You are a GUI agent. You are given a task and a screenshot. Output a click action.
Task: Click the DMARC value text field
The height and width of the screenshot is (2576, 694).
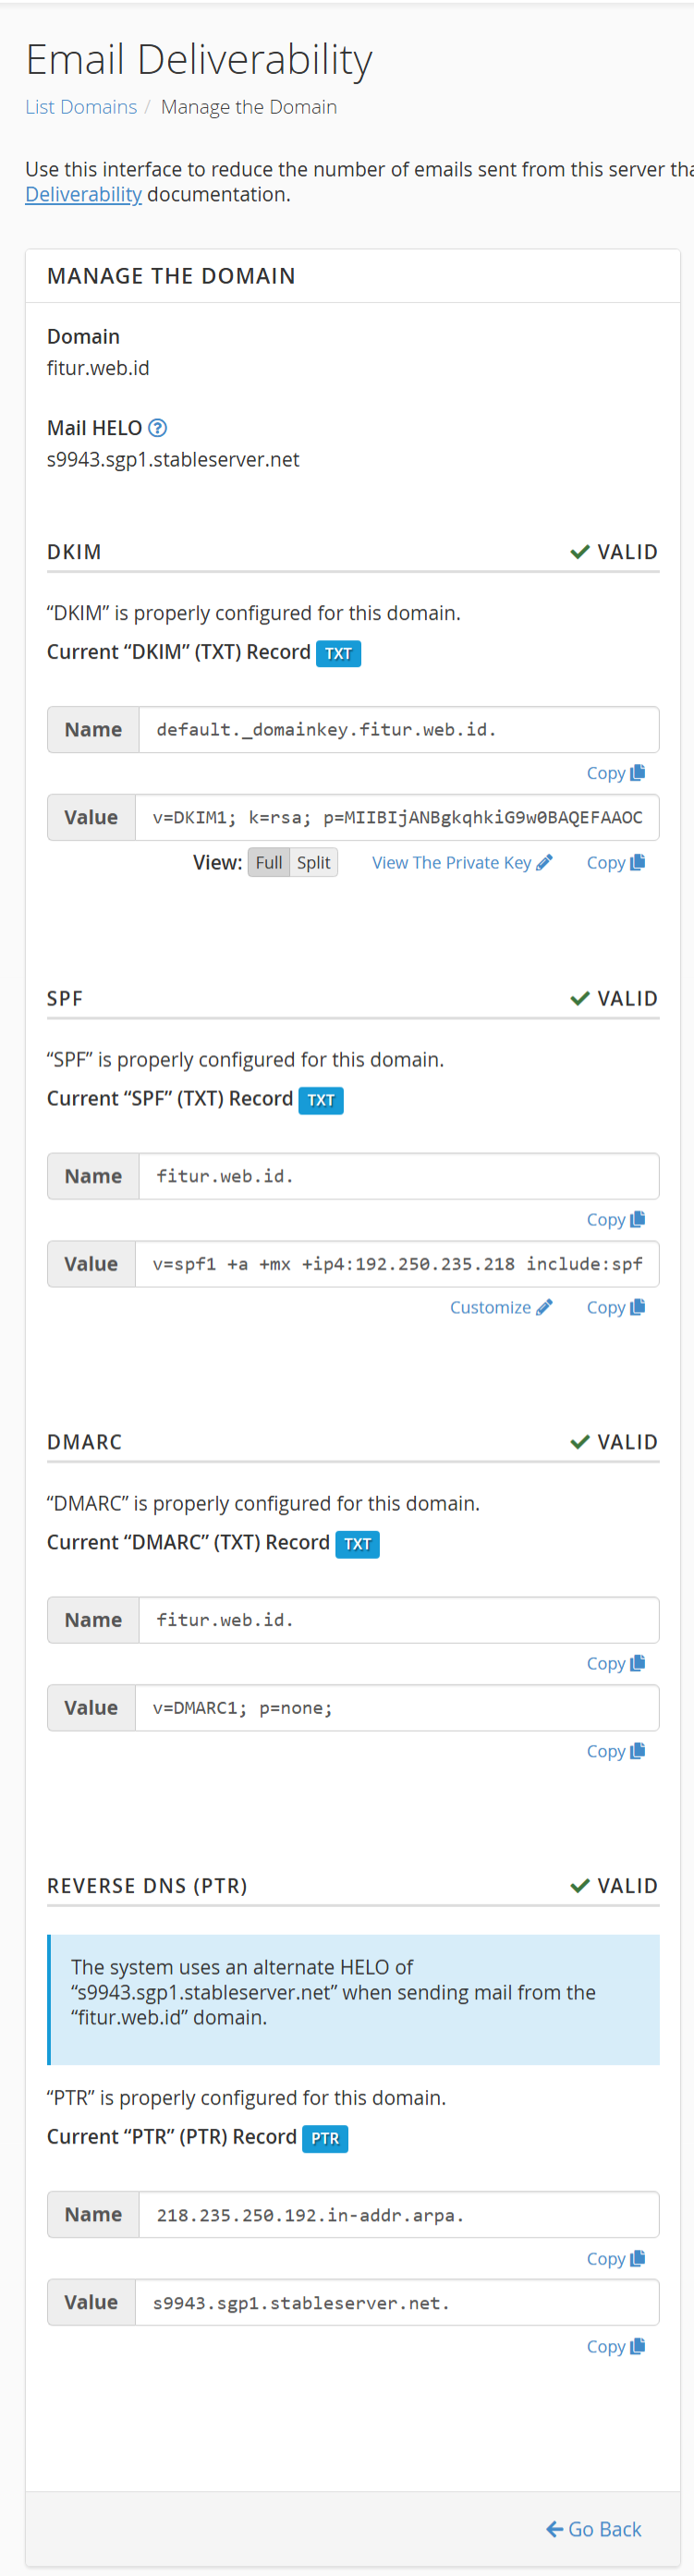tap(396, 1708)
